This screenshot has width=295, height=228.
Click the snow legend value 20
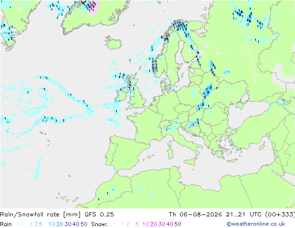point(154,224)
